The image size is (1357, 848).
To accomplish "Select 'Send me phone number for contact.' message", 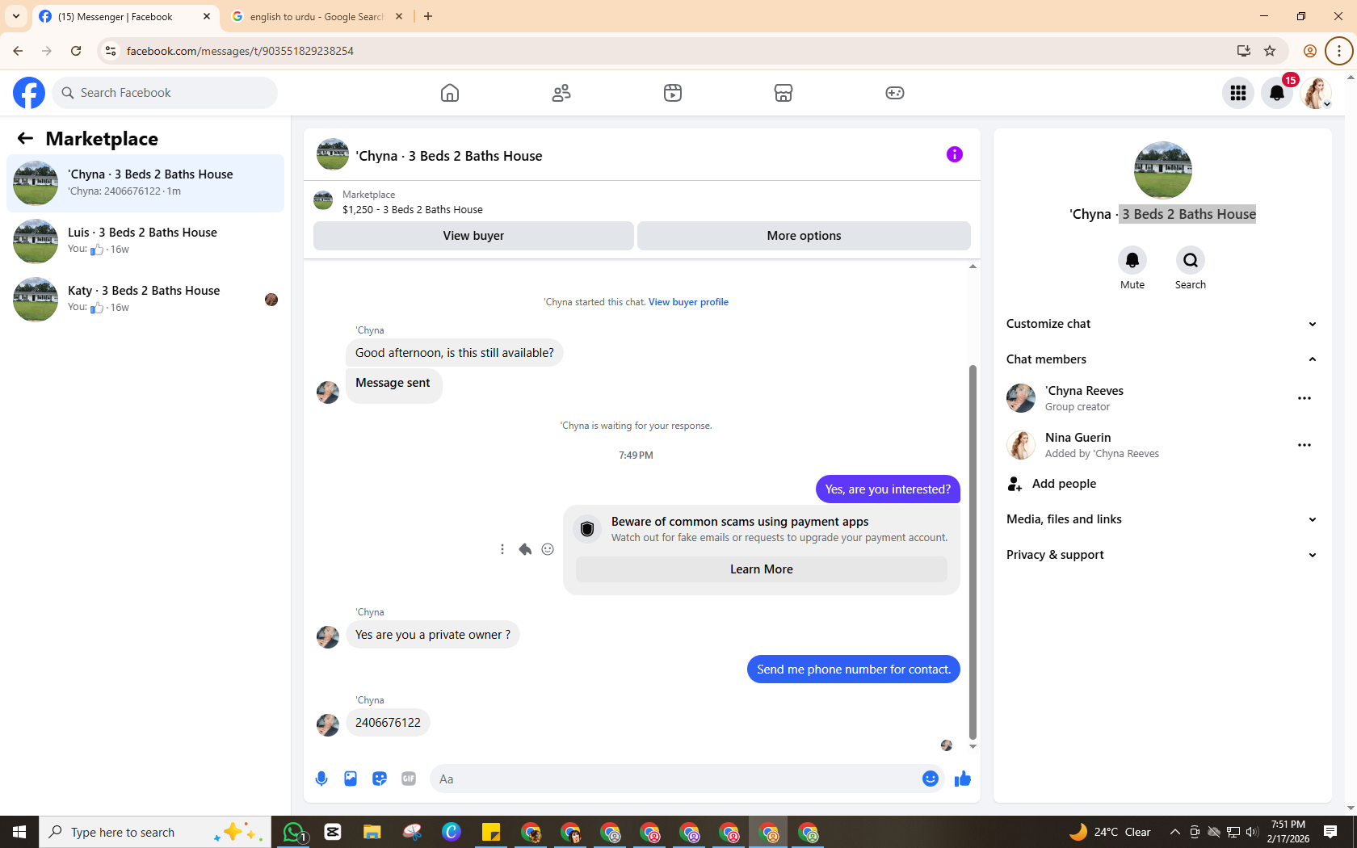I will [x=854, y=670].
